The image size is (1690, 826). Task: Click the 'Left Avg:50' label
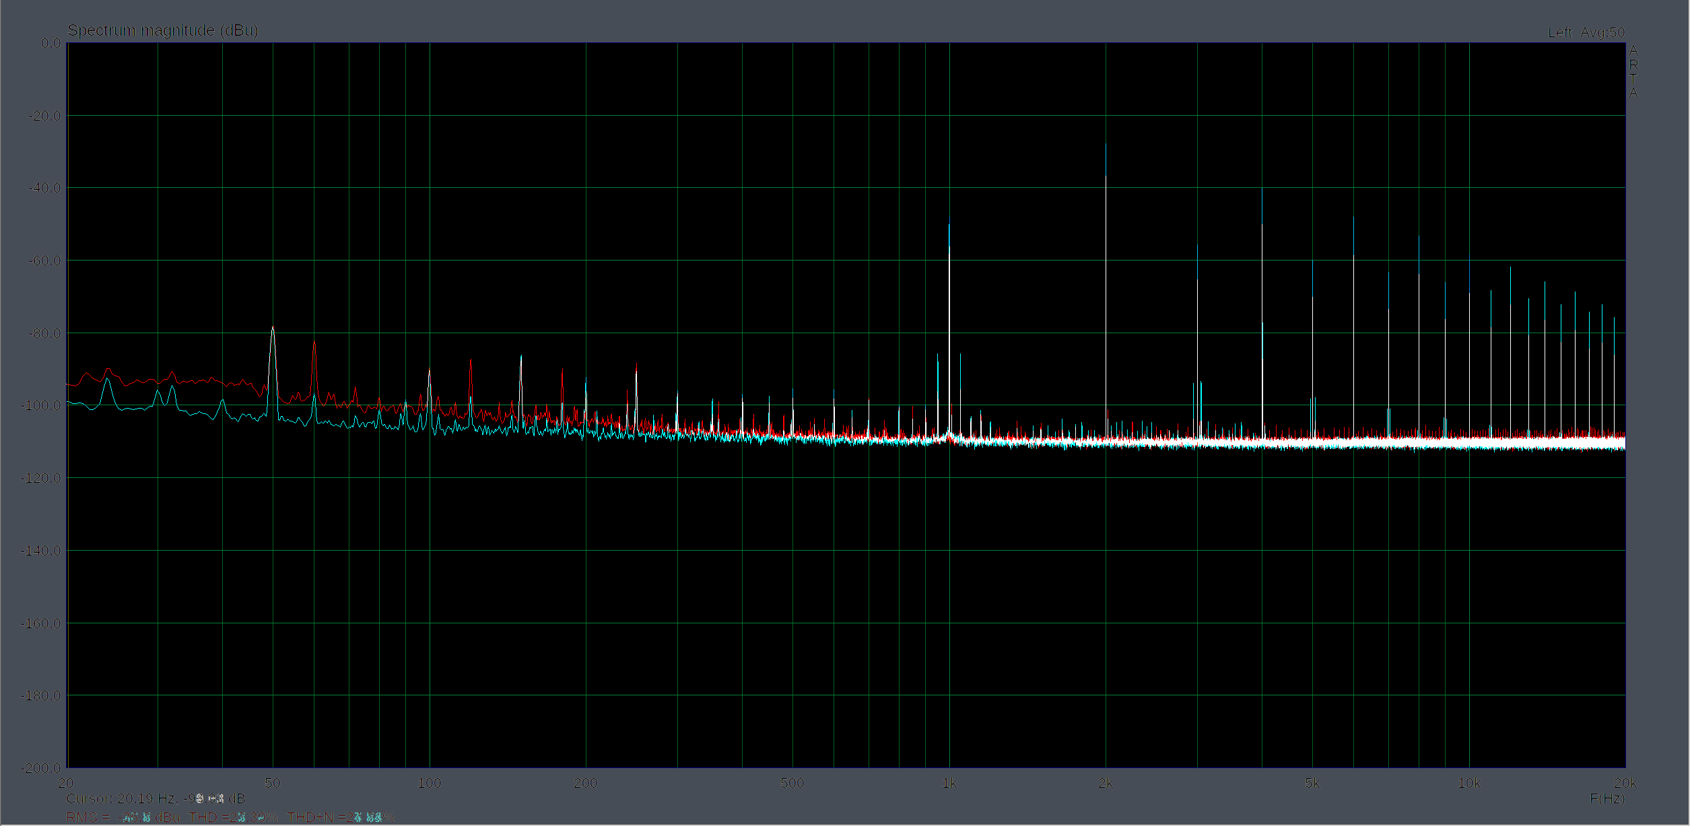pyautogui.click(x=1586, y=32)
